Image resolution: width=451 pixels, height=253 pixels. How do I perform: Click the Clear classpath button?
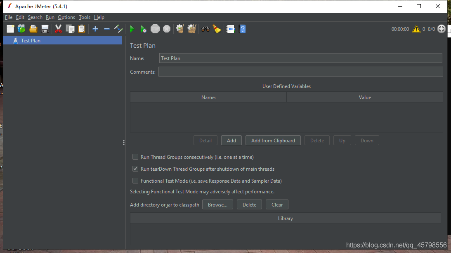[277, 205]
